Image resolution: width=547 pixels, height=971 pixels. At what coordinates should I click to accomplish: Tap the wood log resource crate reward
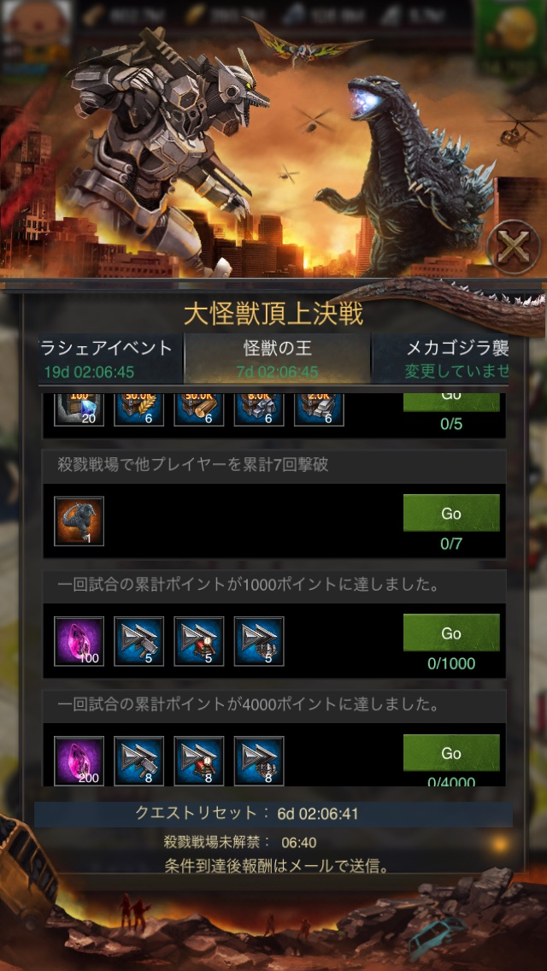click(199, 409)
